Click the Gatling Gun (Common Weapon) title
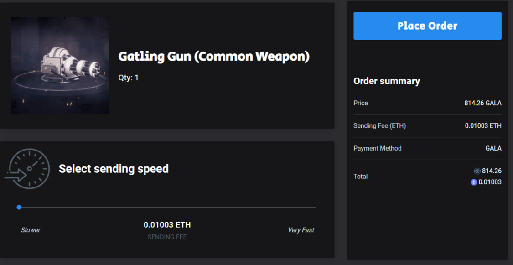Image resolution: width=513 pixels, height=265 pixels. [214, 57]
